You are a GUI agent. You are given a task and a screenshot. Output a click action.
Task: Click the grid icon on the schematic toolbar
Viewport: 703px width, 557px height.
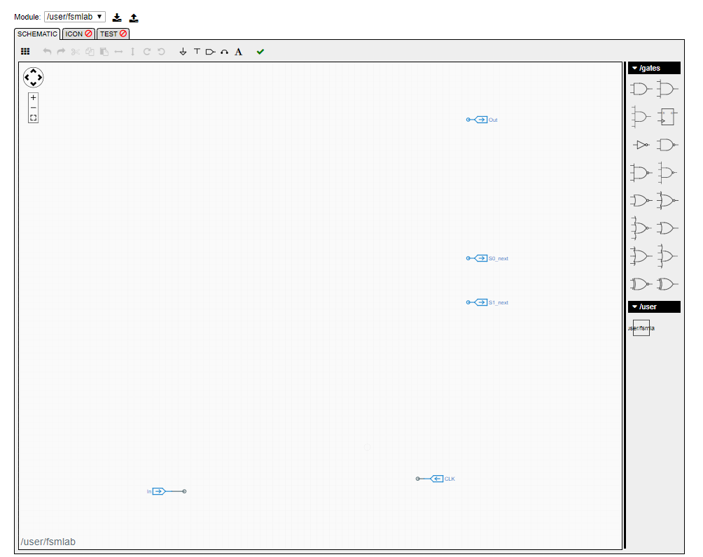[x=25, y=51]
